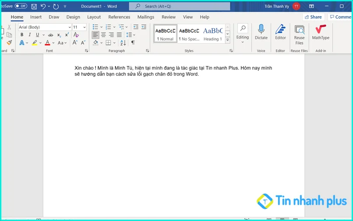Apply the Normal style
Image resolution: width=353 pixels, height=221 pixels.
pos(165,34)
